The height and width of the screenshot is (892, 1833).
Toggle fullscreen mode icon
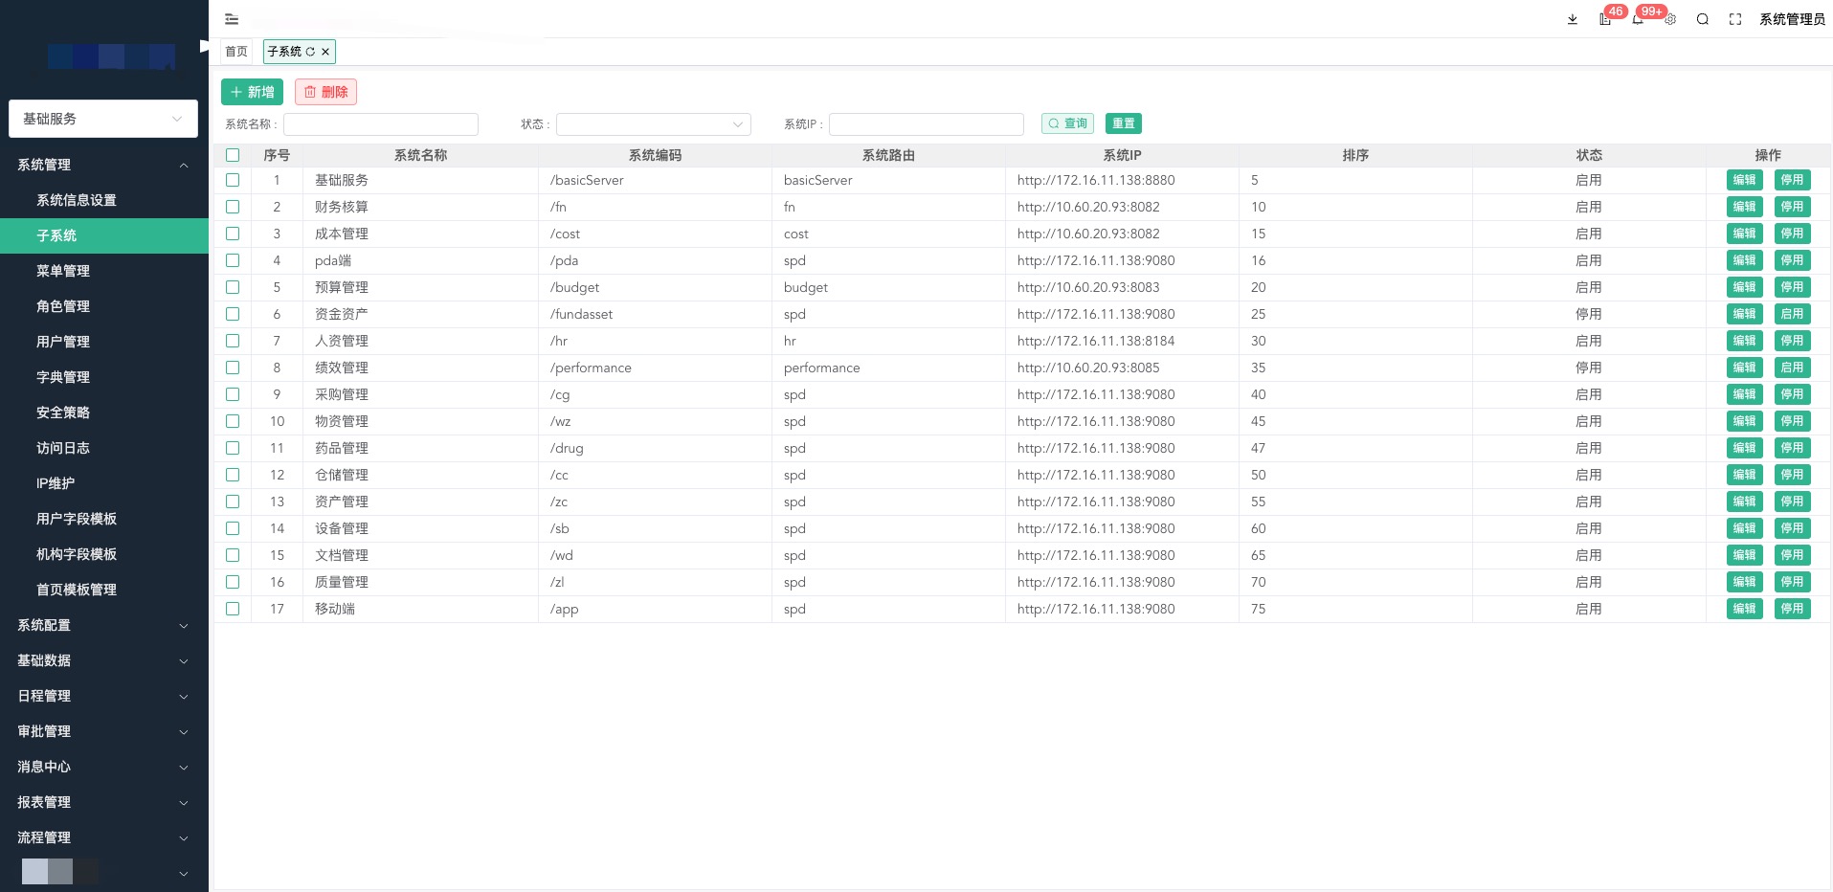tap(1735, 19)
